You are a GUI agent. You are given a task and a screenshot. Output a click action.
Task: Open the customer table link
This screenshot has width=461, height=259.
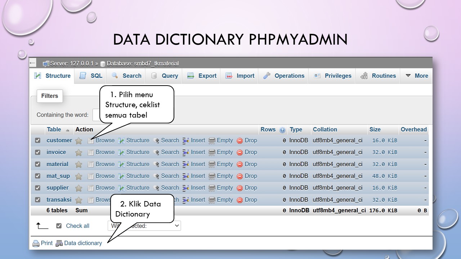tap(59, 140)
